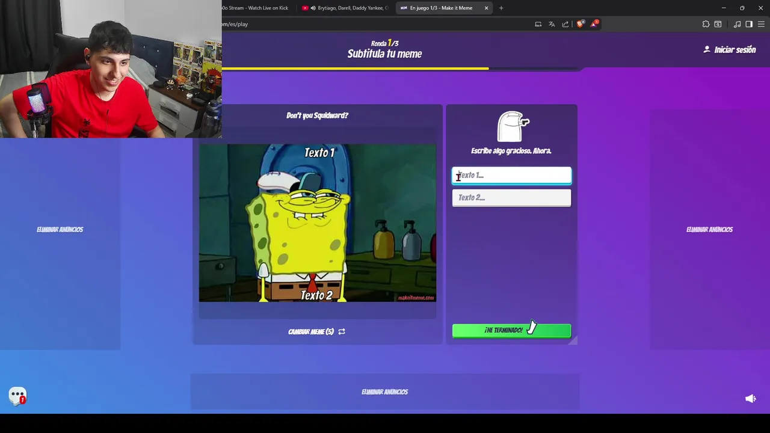Image resolution: width=770 pixels, height=433 pixels.
Task: Click the Don't you Squidward? title
Action: point(317,115)
